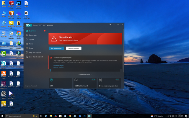Image resolution: width=189 pixels, height=118 pixels.
Task: Select the MP4 video file on desktop
Action: [x=11, y=95]
